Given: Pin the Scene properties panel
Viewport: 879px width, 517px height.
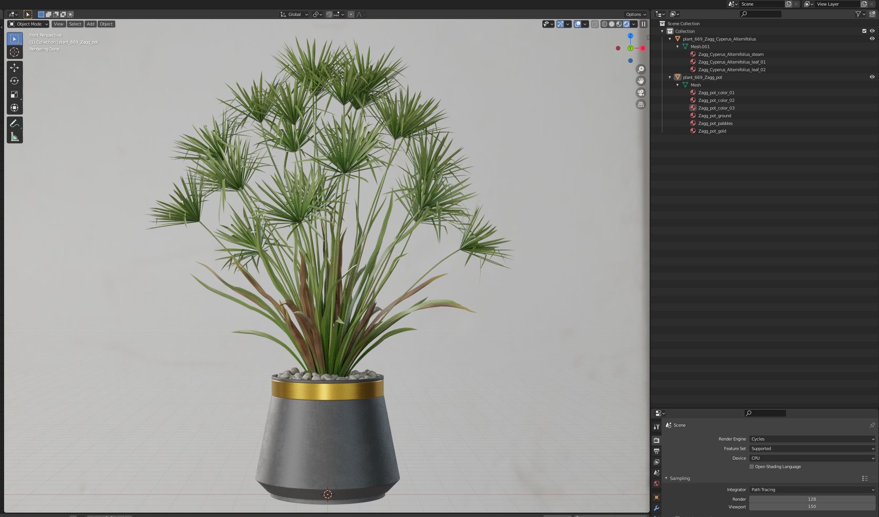Looking at the screenshot, I should (x=872, y=425).
